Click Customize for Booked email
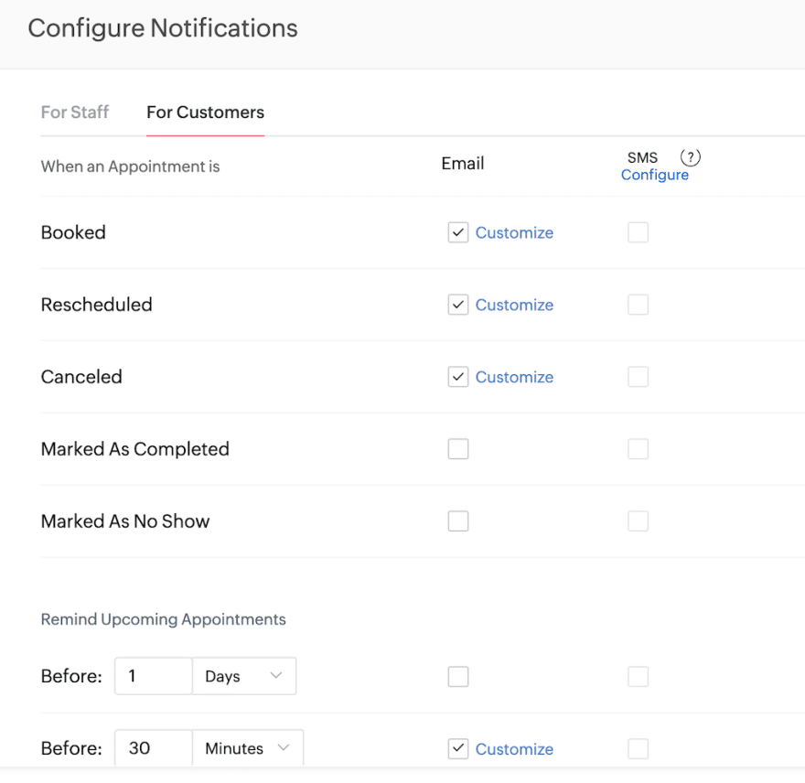Viewport: 805px width, 783px height. (x=514, y=232)
